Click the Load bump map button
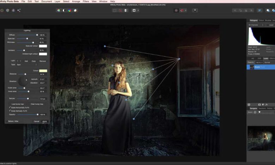The width and height of the screenshot is (275, 165). 17,104
